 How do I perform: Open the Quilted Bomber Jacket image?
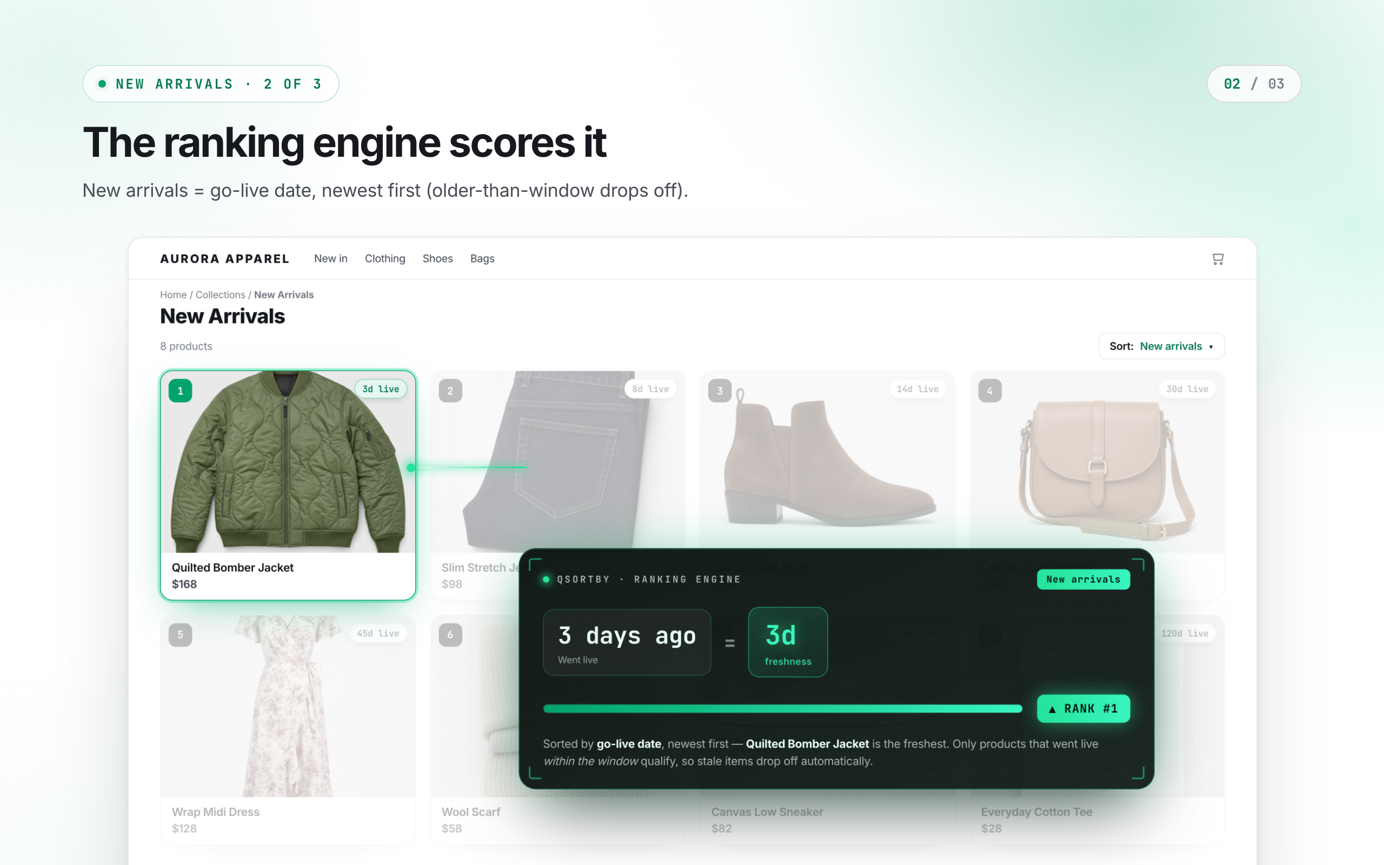pos(288,462)
